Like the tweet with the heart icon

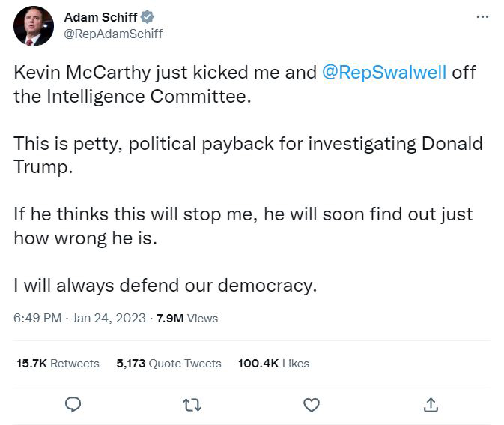[312, 405]
